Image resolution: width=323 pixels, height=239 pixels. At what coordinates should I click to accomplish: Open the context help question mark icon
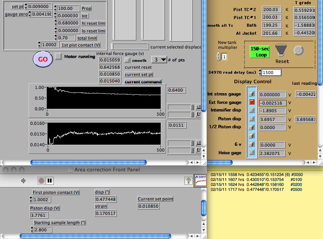pyautogui.click(x=188, y=181)
